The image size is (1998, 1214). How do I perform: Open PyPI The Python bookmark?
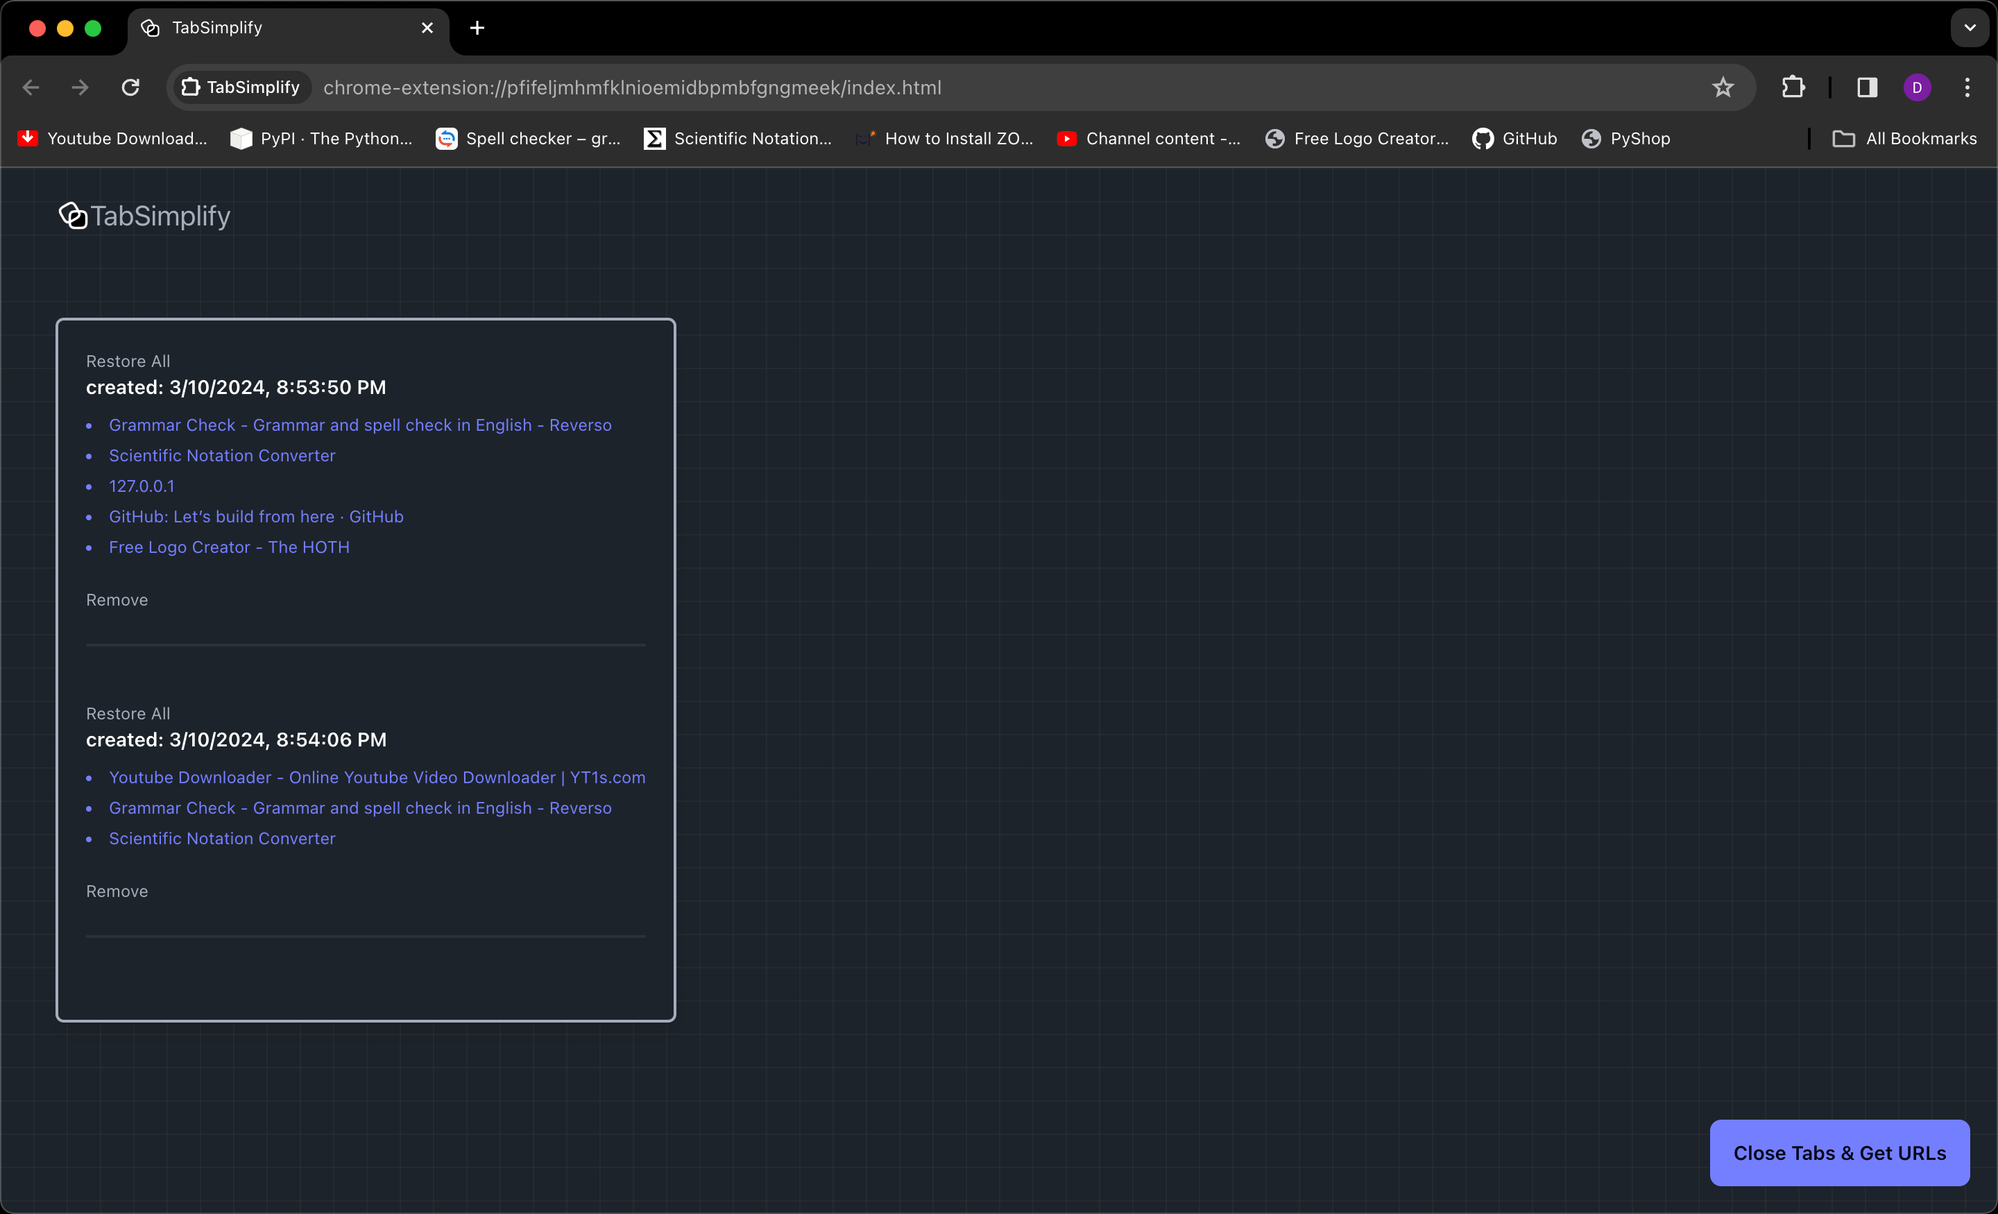tap(321, 139)
